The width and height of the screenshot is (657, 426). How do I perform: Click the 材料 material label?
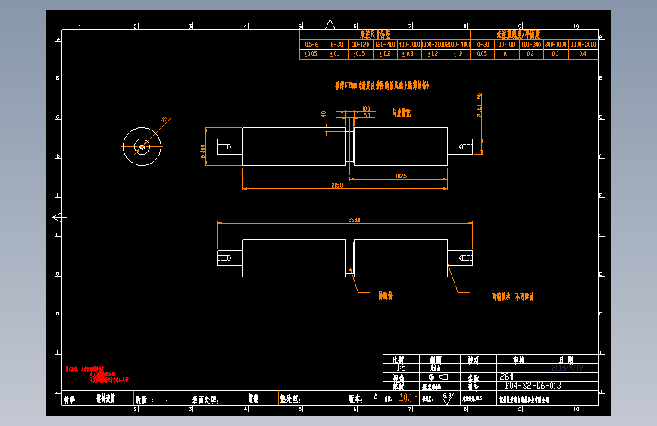[70, 399]
